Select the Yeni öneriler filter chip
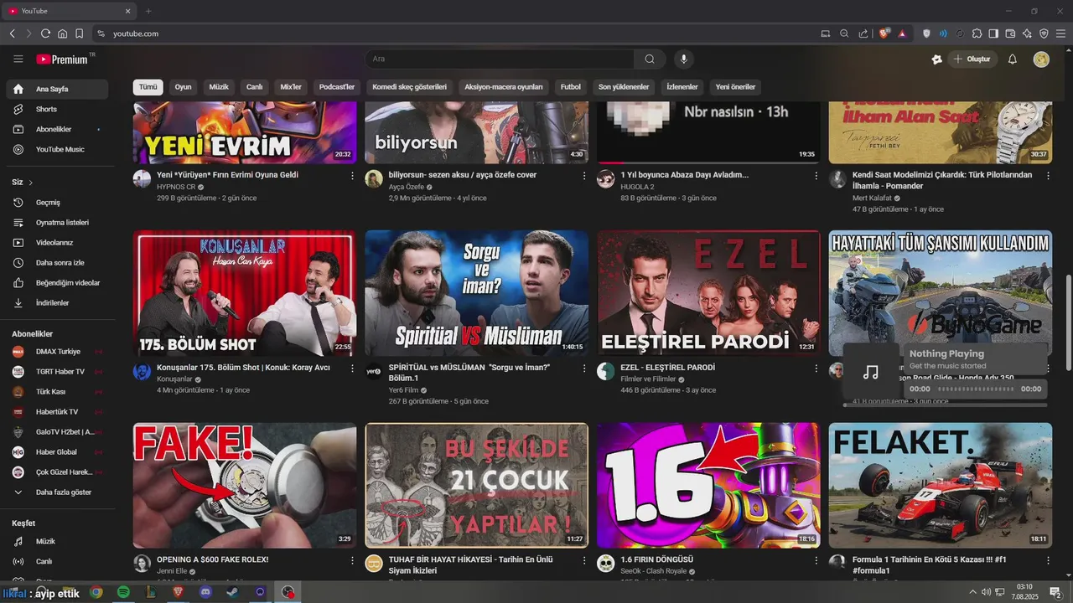1073x603 pixels. tap(735, 87)
